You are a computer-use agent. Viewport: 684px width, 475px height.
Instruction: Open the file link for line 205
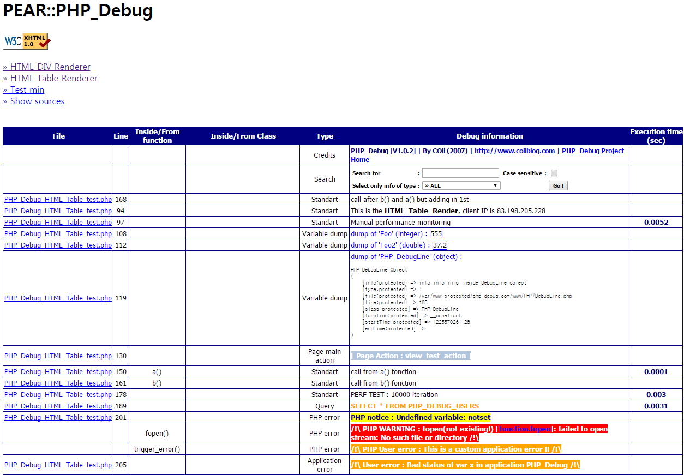58,465
